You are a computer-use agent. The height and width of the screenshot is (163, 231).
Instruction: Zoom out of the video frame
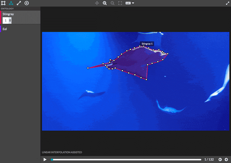pos(112,3)
